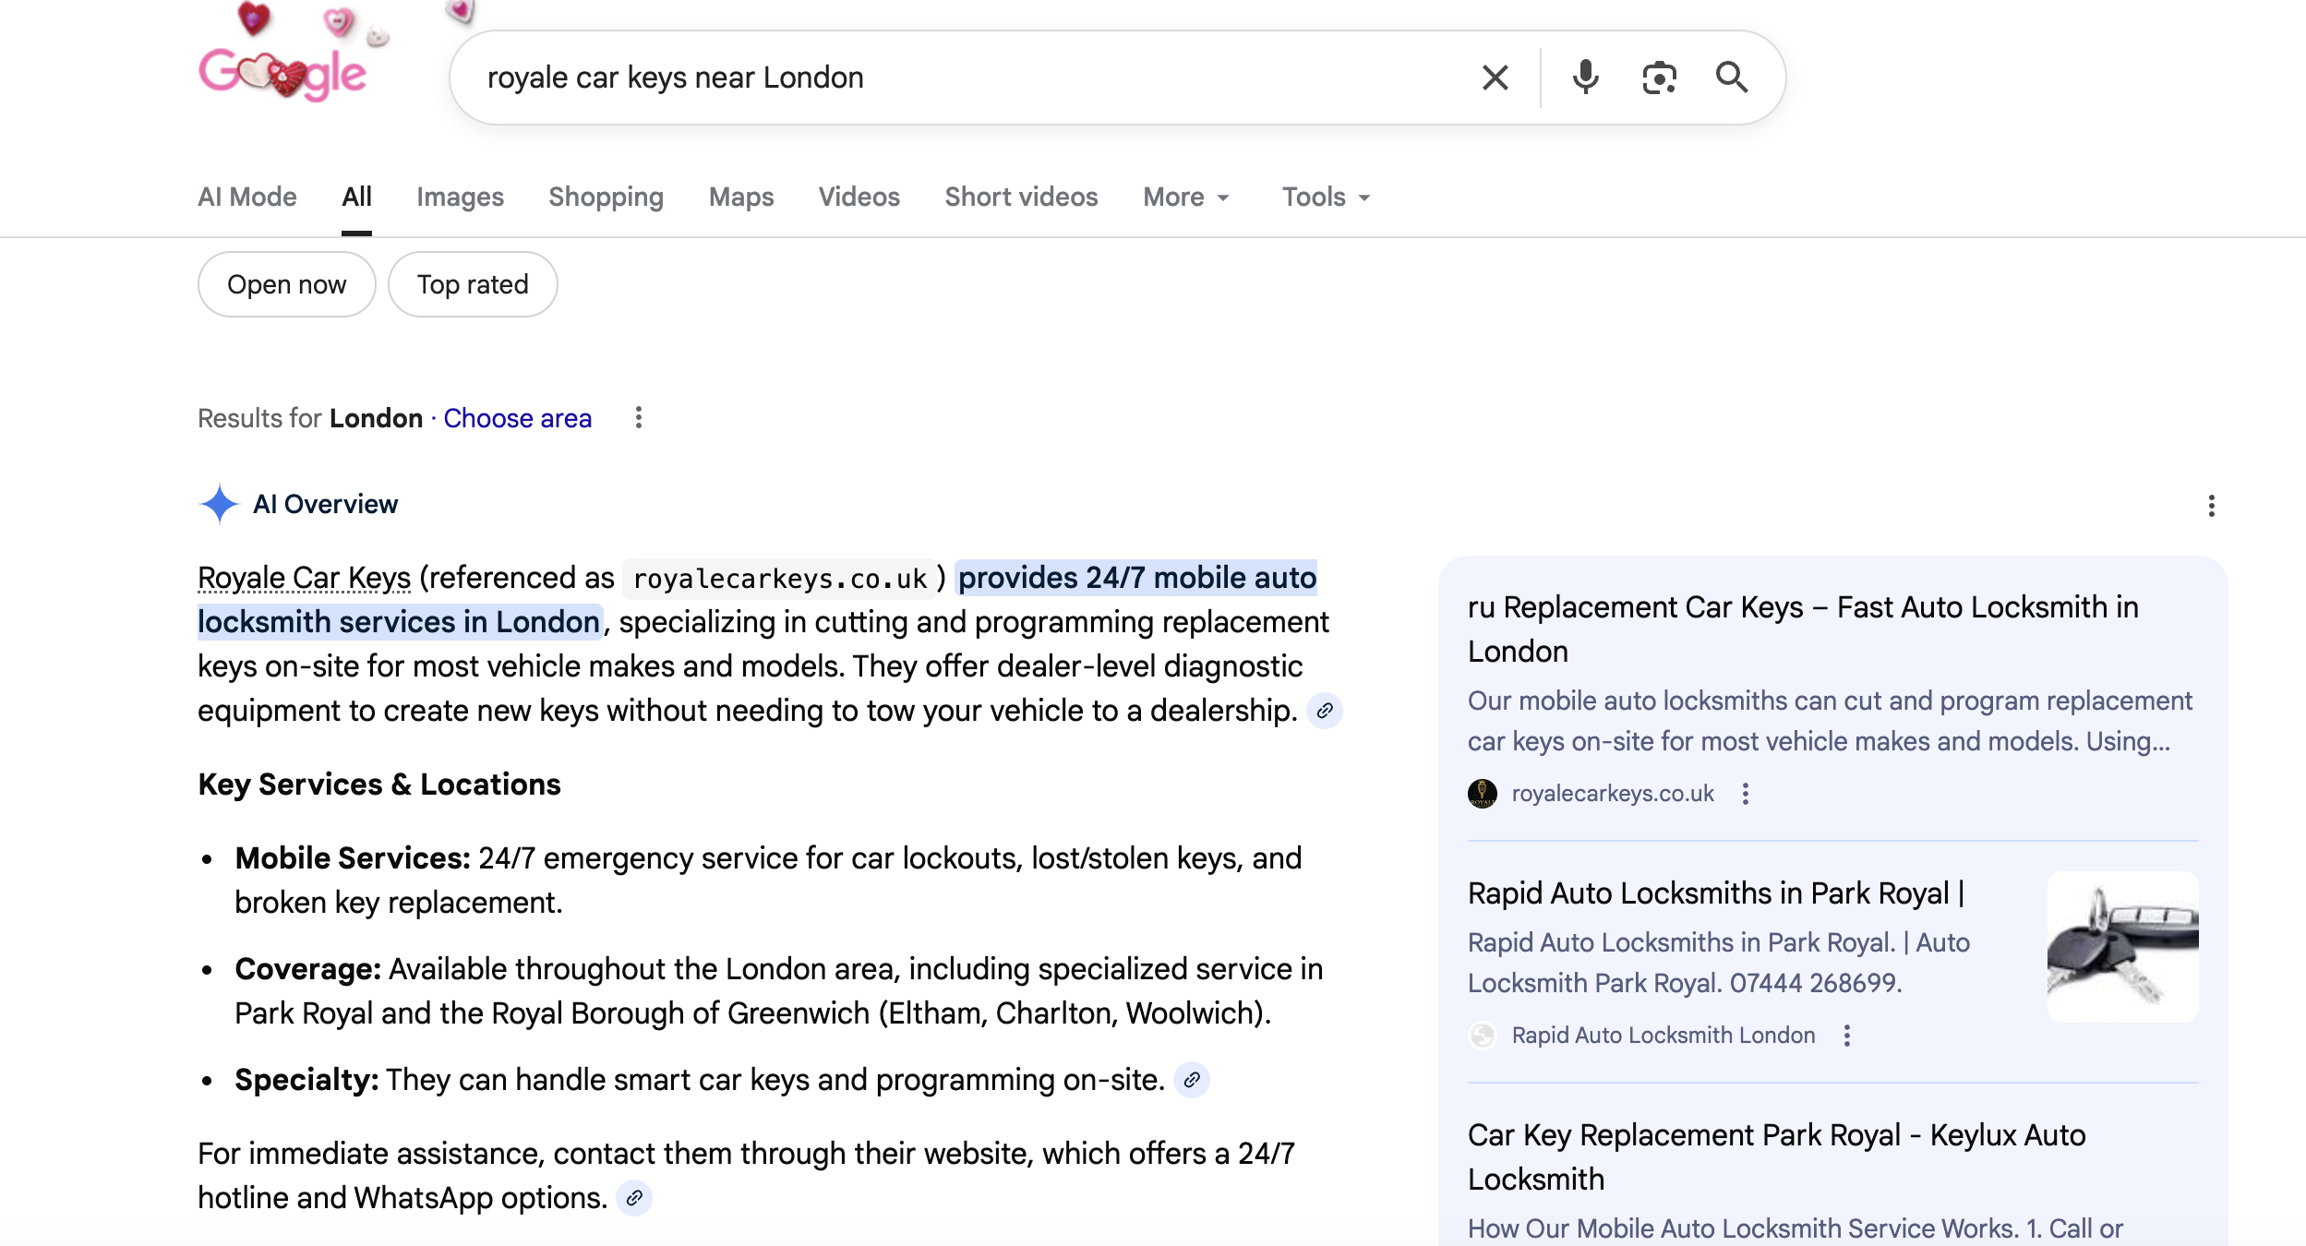Open the options menu for Rapid Auto Locksmith London

(x=1846, y=1036)
